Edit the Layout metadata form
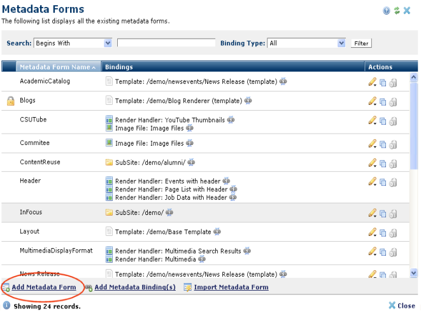421x311 pixels. coord(372,233)
